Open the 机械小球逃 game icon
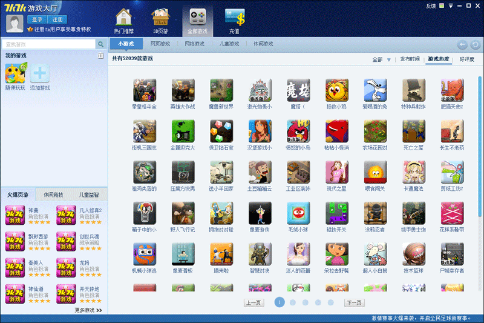This screenshot has width=484, height=323. click(145, 254)
